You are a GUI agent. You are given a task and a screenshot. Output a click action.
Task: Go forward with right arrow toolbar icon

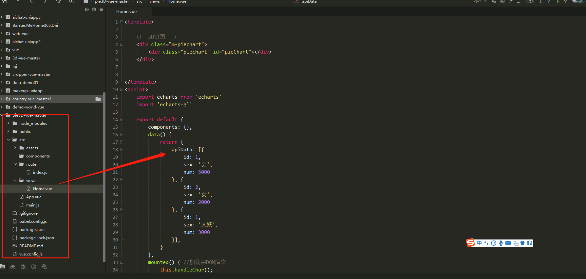click(x=45, y=2)
